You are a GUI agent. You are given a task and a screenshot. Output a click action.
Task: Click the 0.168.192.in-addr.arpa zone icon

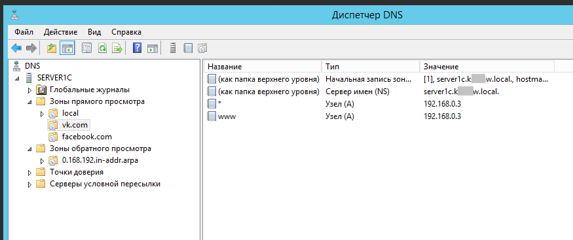coord(53,160)
